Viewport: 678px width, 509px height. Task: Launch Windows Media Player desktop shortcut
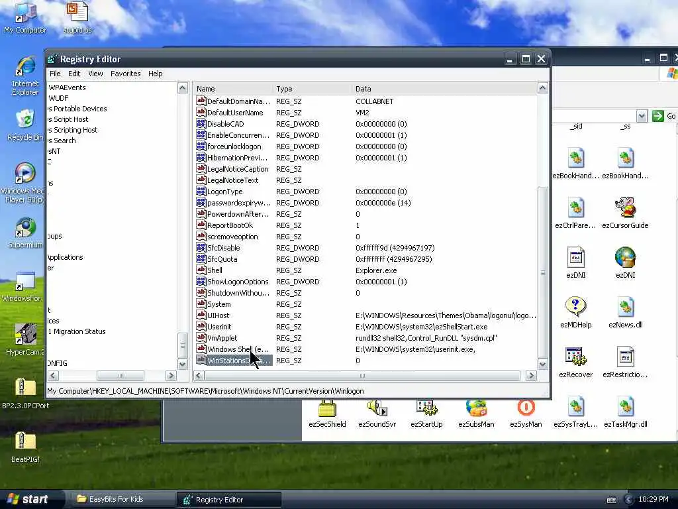click(24, 183)
